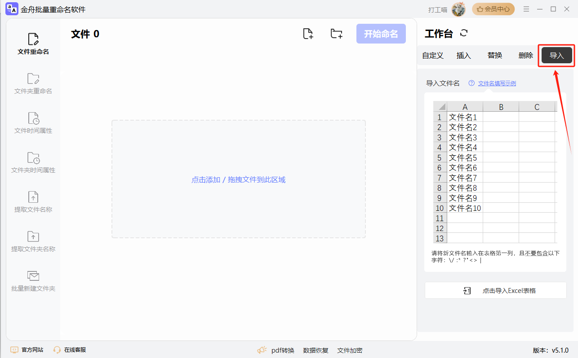
Task: Click the example spreadsheet image
Action: 495,172
